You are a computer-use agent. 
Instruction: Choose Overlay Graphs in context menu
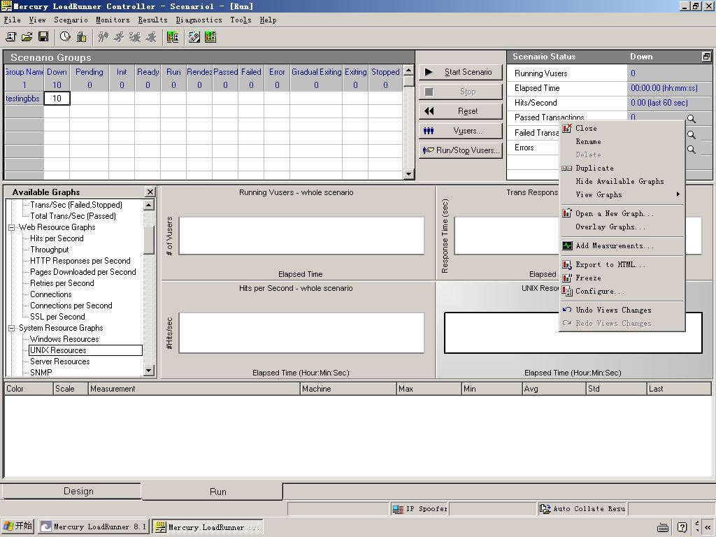pos(622,227)
